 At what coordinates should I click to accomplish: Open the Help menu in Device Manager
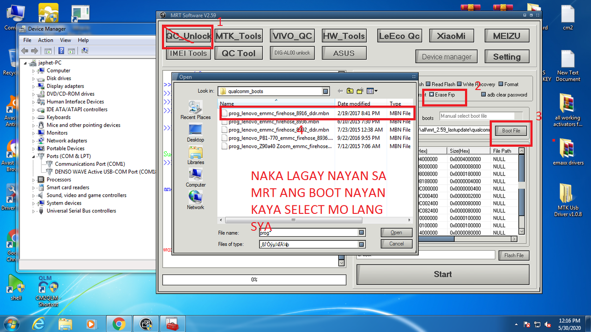83,40
